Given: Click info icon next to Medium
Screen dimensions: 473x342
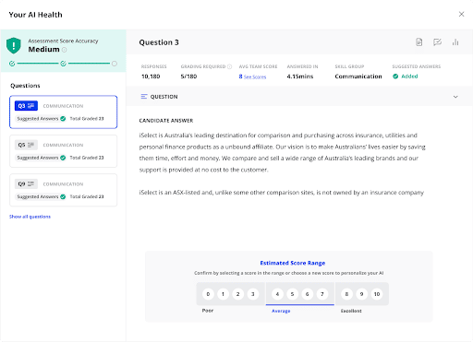Looking at the screenshot, I should (64, 50).
